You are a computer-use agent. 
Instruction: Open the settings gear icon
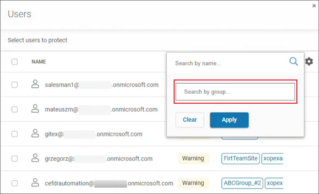coord(309,61)
